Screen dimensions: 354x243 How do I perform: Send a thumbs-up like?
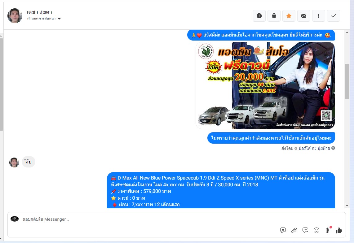click(x=339, y=230)
